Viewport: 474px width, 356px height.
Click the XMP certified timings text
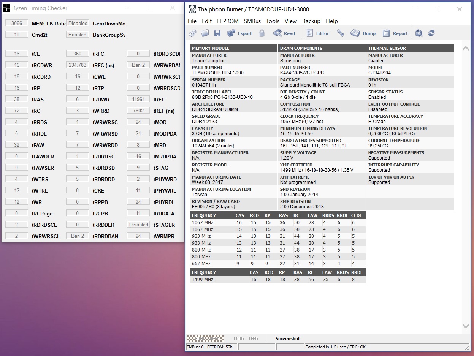(317, 170)
